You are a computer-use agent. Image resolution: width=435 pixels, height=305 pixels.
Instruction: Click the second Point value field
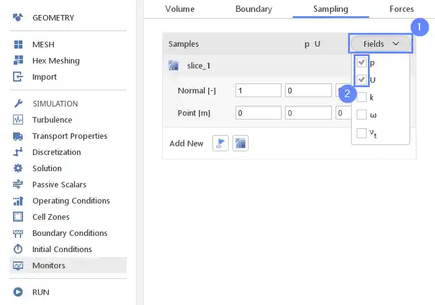(308, 113)
